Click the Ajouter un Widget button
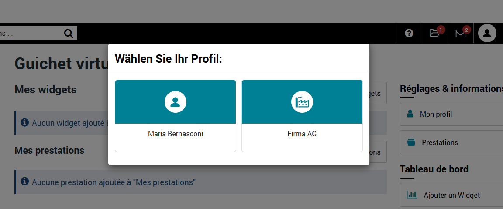503x209 pixels. (x=451, y=195)
